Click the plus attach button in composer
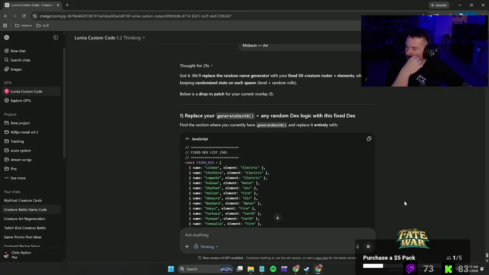This screenshot has height=275, width=489. 187,247
